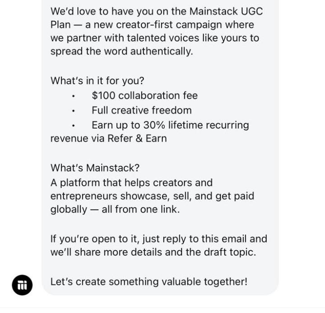This screenshot has width=325, height=313.
Task: Click the "entrepreneurs showcase, sell, and get paid" line
Action: 153,196
